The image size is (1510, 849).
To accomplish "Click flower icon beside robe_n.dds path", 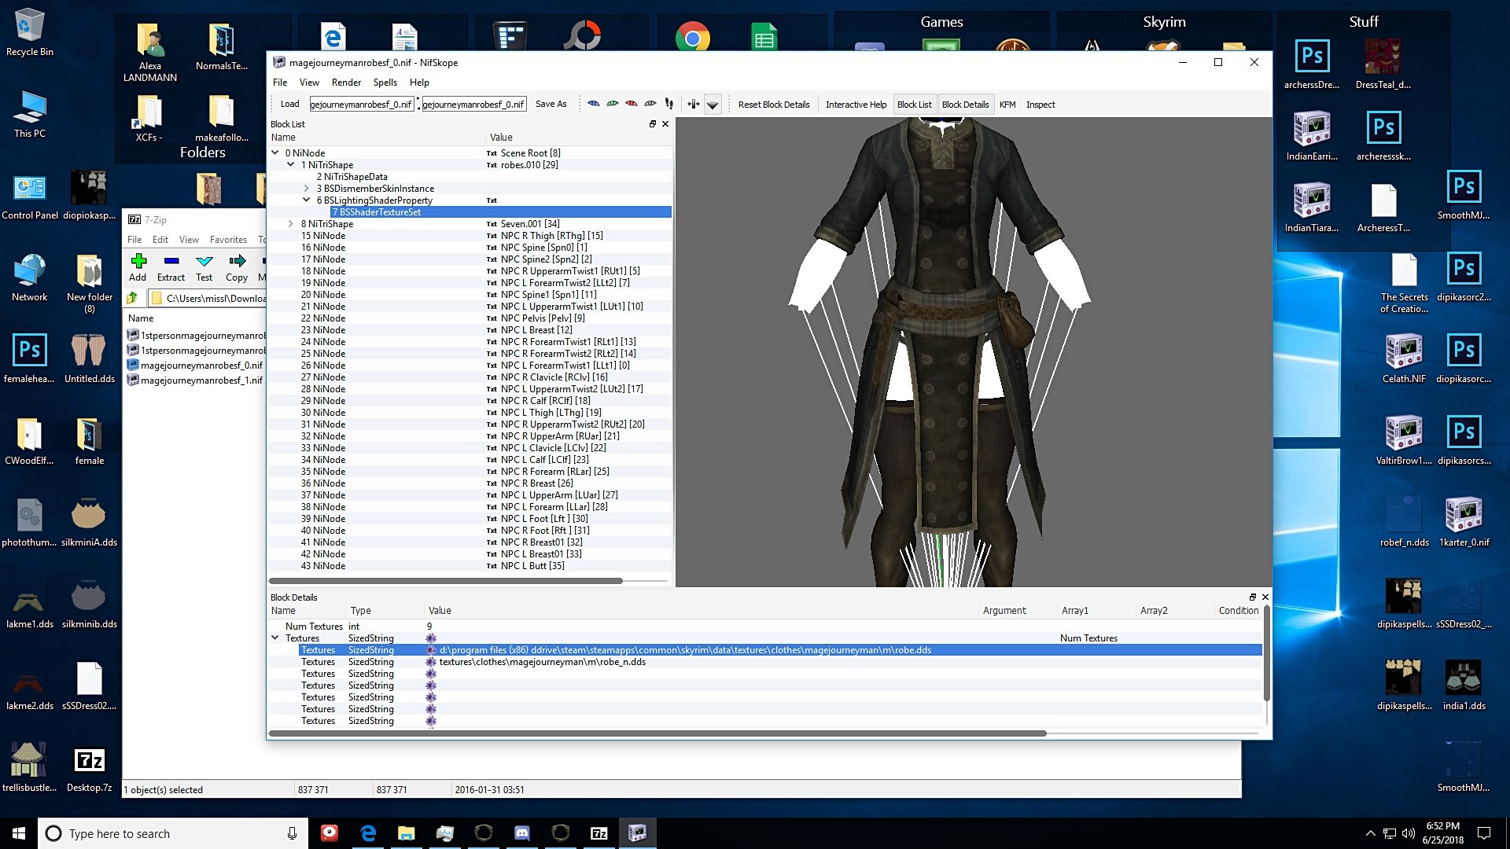I will (x=431, y=662).
